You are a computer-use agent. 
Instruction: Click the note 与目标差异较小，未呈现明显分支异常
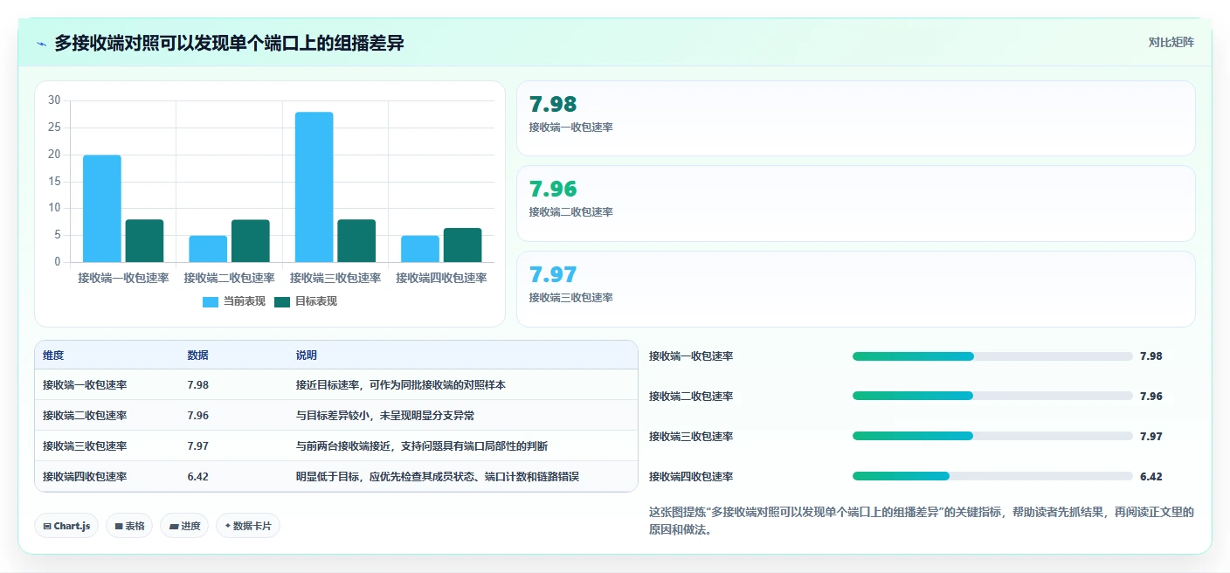(x=385, y=416)
